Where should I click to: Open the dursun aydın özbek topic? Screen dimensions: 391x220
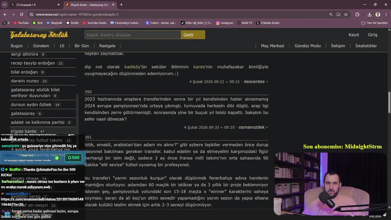[x=31, y=105]
